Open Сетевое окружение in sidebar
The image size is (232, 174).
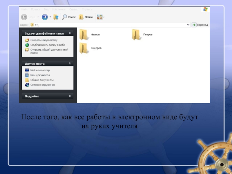43,85
